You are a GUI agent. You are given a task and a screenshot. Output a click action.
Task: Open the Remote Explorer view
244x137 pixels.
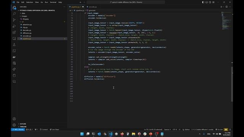pyautogui.click(x=14, y=38)
